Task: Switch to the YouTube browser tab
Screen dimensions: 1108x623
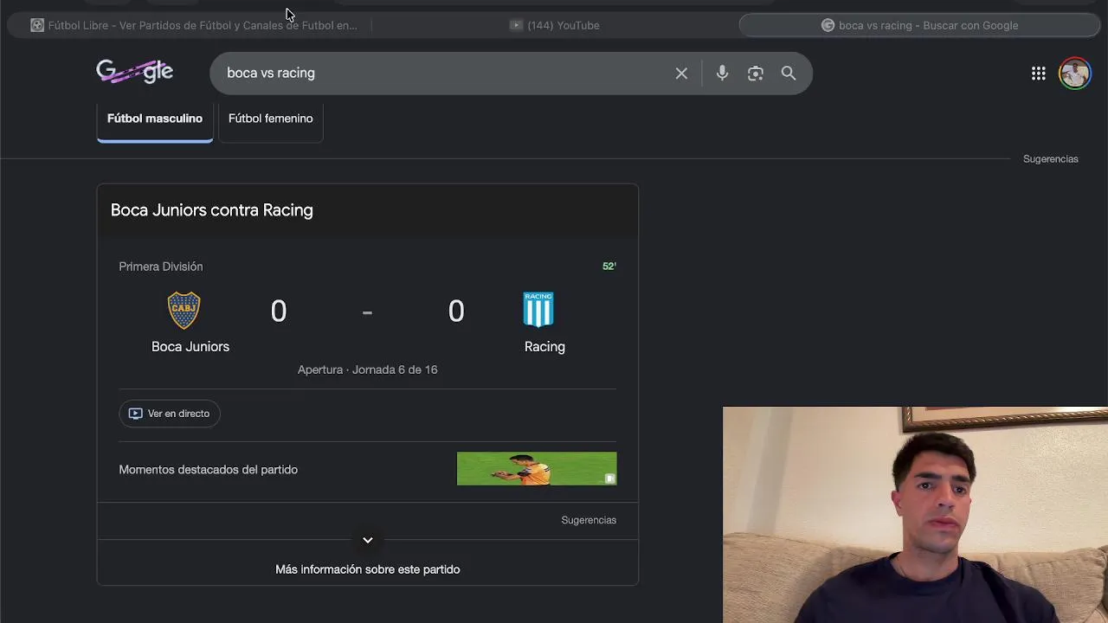Action: pos(554,25)
